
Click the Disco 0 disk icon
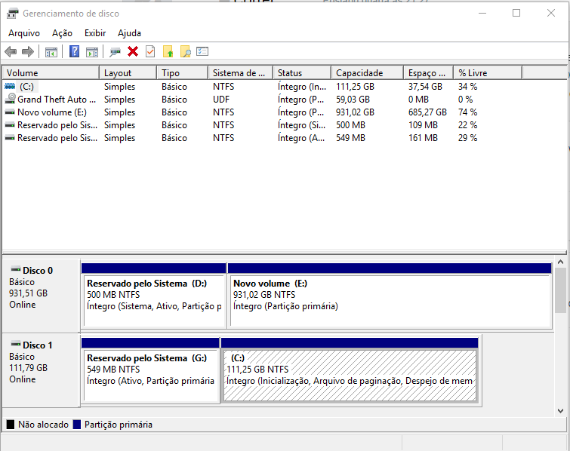16,269
